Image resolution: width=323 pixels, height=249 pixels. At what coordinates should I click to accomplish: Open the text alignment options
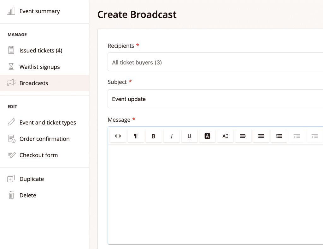[x=243, y=136]
